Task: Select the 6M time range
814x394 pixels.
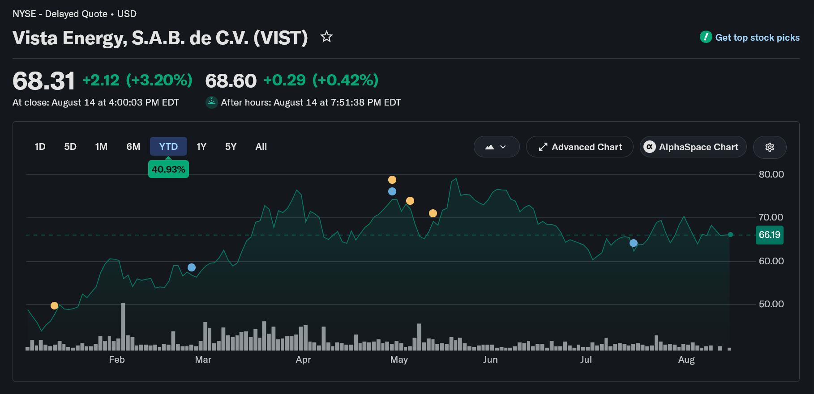Action: (x=133, y=147)
